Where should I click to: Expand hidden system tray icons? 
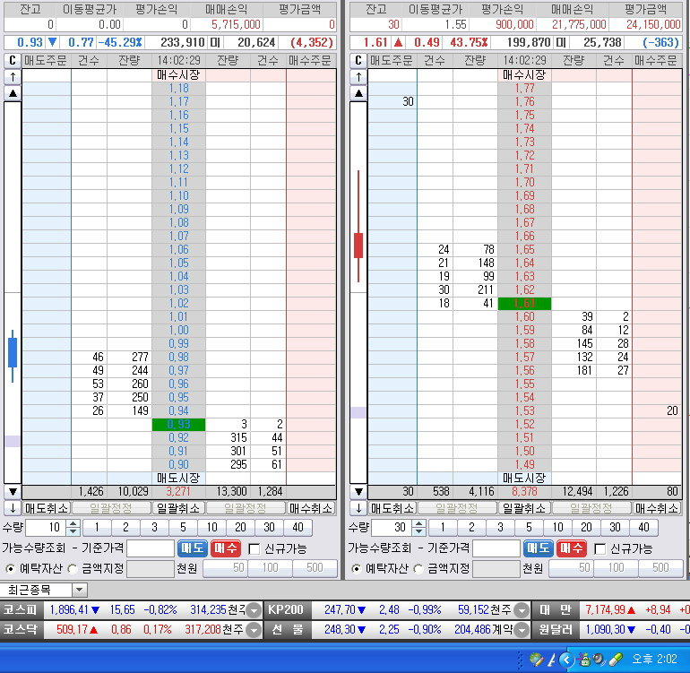pyautogui.click(x=565, y=660)
